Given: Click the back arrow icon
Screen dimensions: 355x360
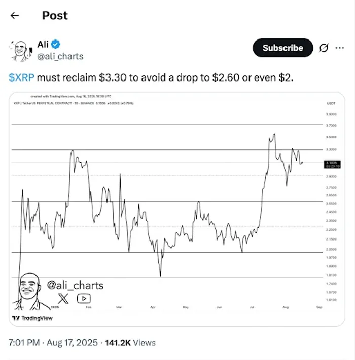Looking at the screenshot, I should pos(15,15).
